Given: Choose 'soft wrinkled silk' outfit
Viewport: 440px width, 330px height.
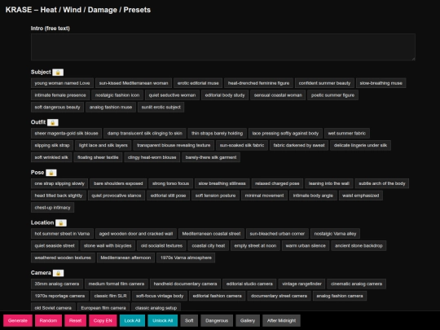Looking at the screenshot, I should (x=51, y=157).
